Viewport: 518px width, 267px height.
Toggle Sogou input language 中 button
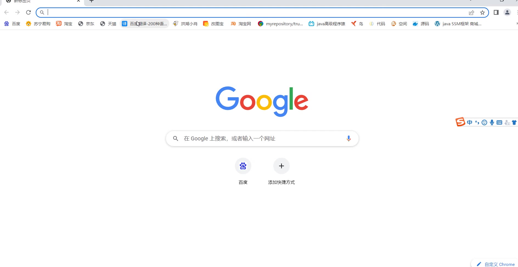[x=469, y=123]
